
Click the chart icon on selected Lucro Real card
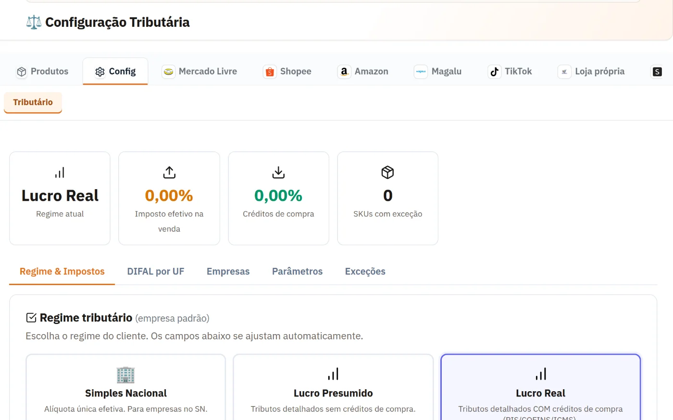[x=541, y=374]
